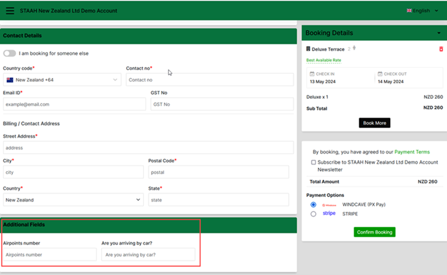447x275 pixels.
Task: Click the Confirm Booking button
Action: [374, 232]
